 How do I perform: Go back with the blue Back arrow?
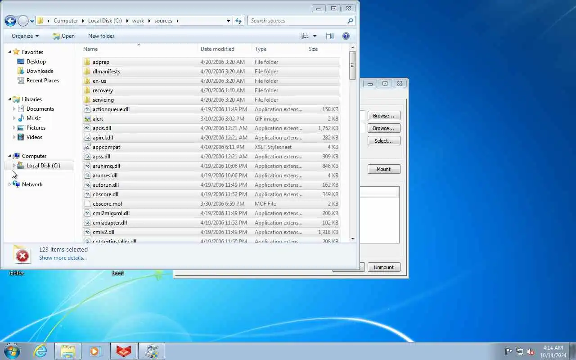click(x=10, y=21)
